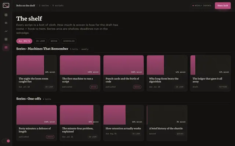The image size is (235, 146).
Task: Select the ALL BOLTS filter pill
Action: click(x=24, y=41)
